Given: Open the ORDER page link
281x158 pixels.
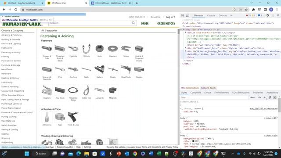Looking at the screenshot, I should pyautogui.click(x=144, y=23).
